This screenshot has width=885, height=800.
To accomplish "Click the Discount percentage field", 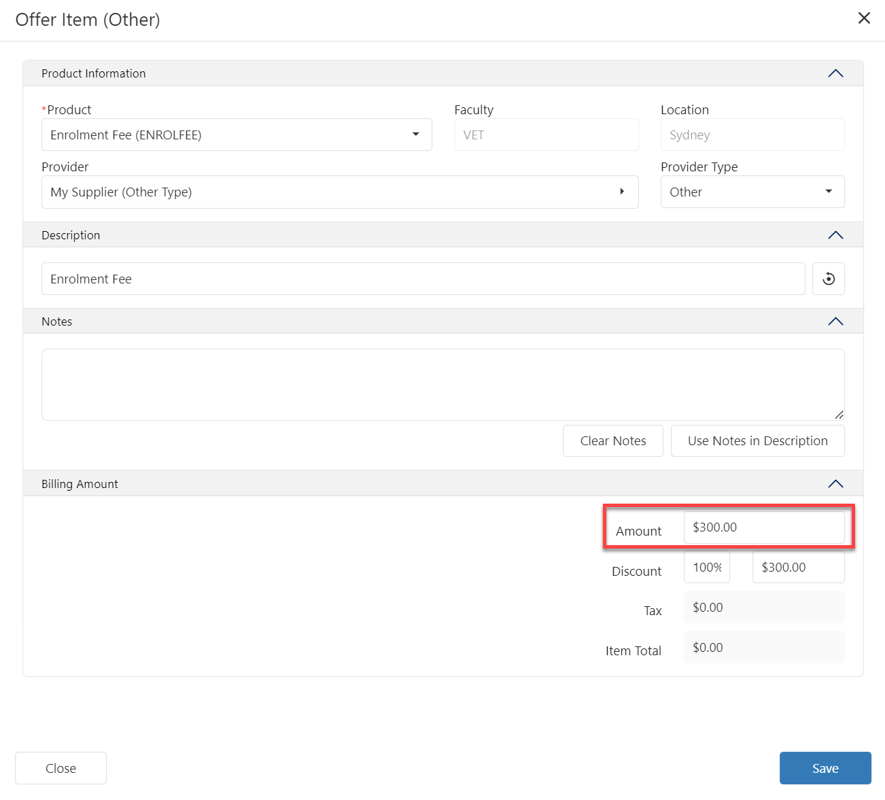I will (706, 568).
